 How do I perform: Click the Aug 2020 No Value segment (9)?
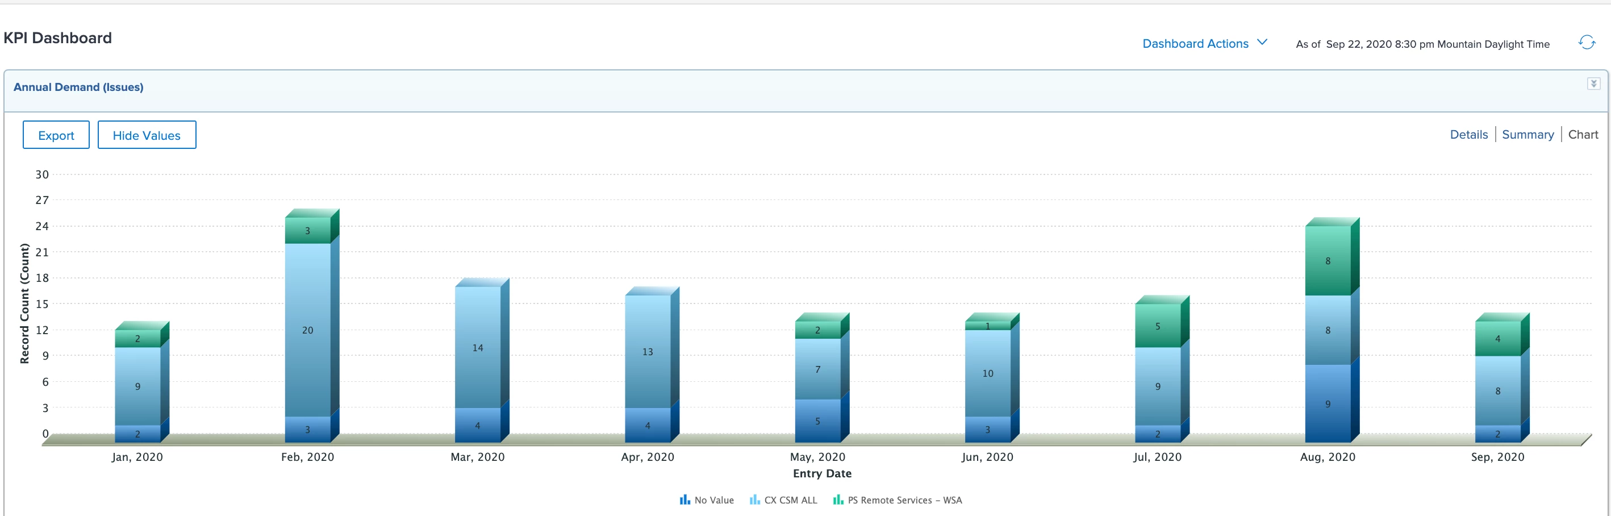(1327, 403)
